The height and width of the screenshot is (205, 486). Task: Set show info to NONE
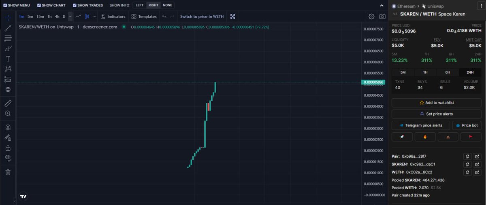click(x=167, y=5)
